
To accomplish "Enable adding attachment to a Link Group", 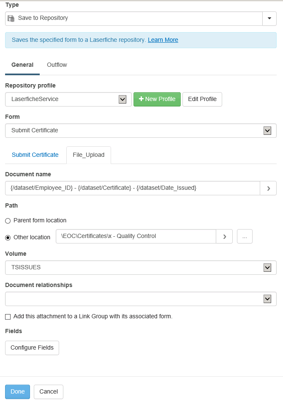I will tap(8, 317).
